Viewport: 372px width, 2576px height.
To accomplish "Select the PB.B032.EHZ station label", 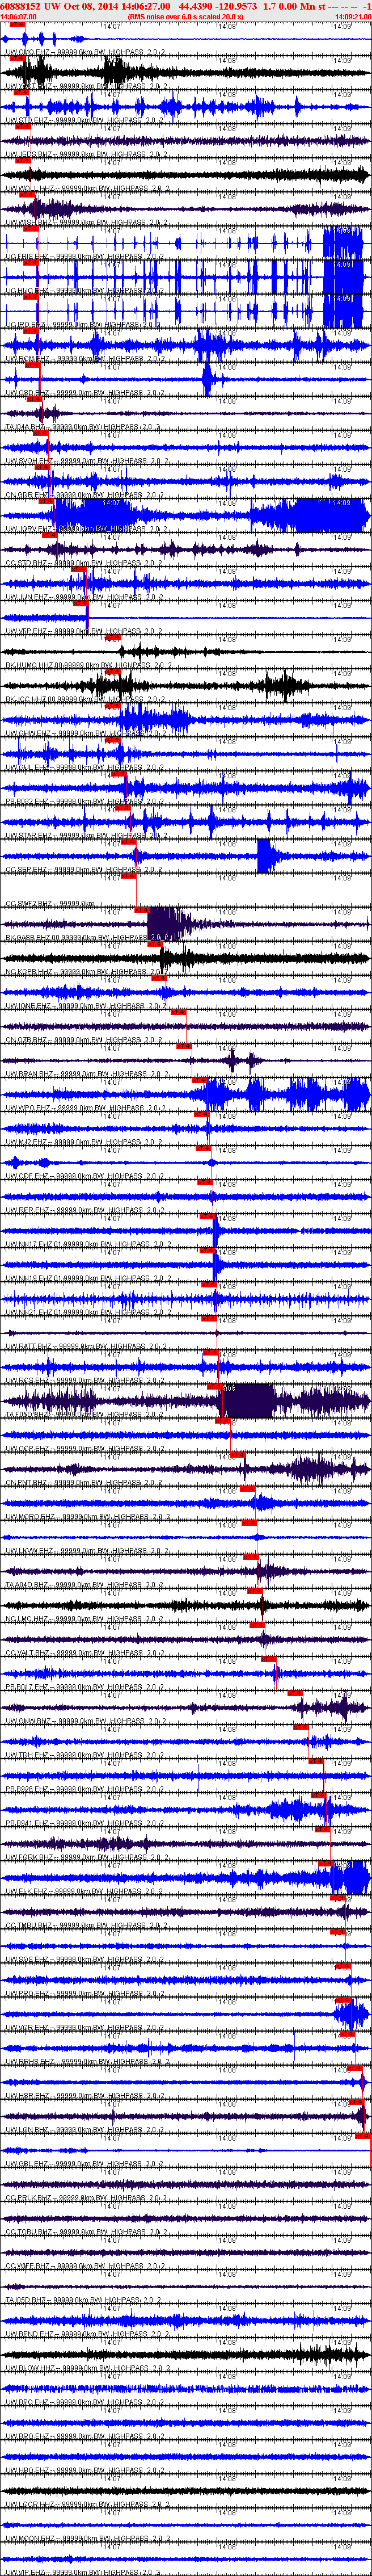I will (x=86, y=800).
